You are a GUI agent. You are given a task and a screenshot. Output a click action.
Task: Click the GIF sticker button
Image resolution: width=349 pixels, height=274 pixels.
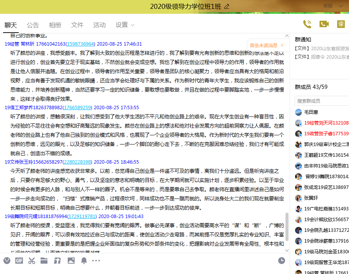coord(19,261)
